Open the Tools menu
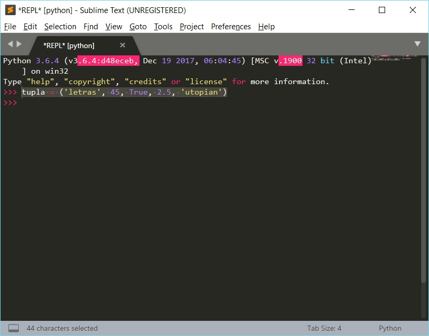This screenshot has height=336, width=429. click(x=164, y=27)
